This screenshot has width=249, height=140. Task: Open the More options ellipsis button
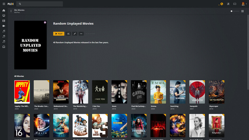coord(81,34)
